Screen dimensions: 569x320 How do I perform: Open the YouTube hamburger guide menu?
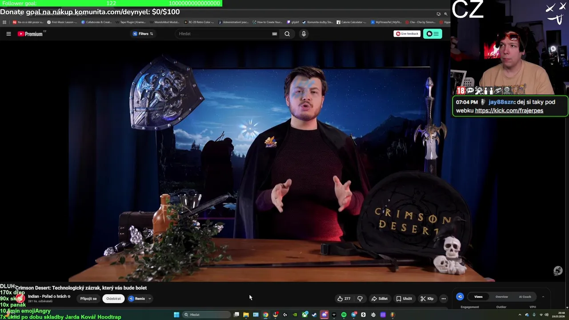pos(8,34)
